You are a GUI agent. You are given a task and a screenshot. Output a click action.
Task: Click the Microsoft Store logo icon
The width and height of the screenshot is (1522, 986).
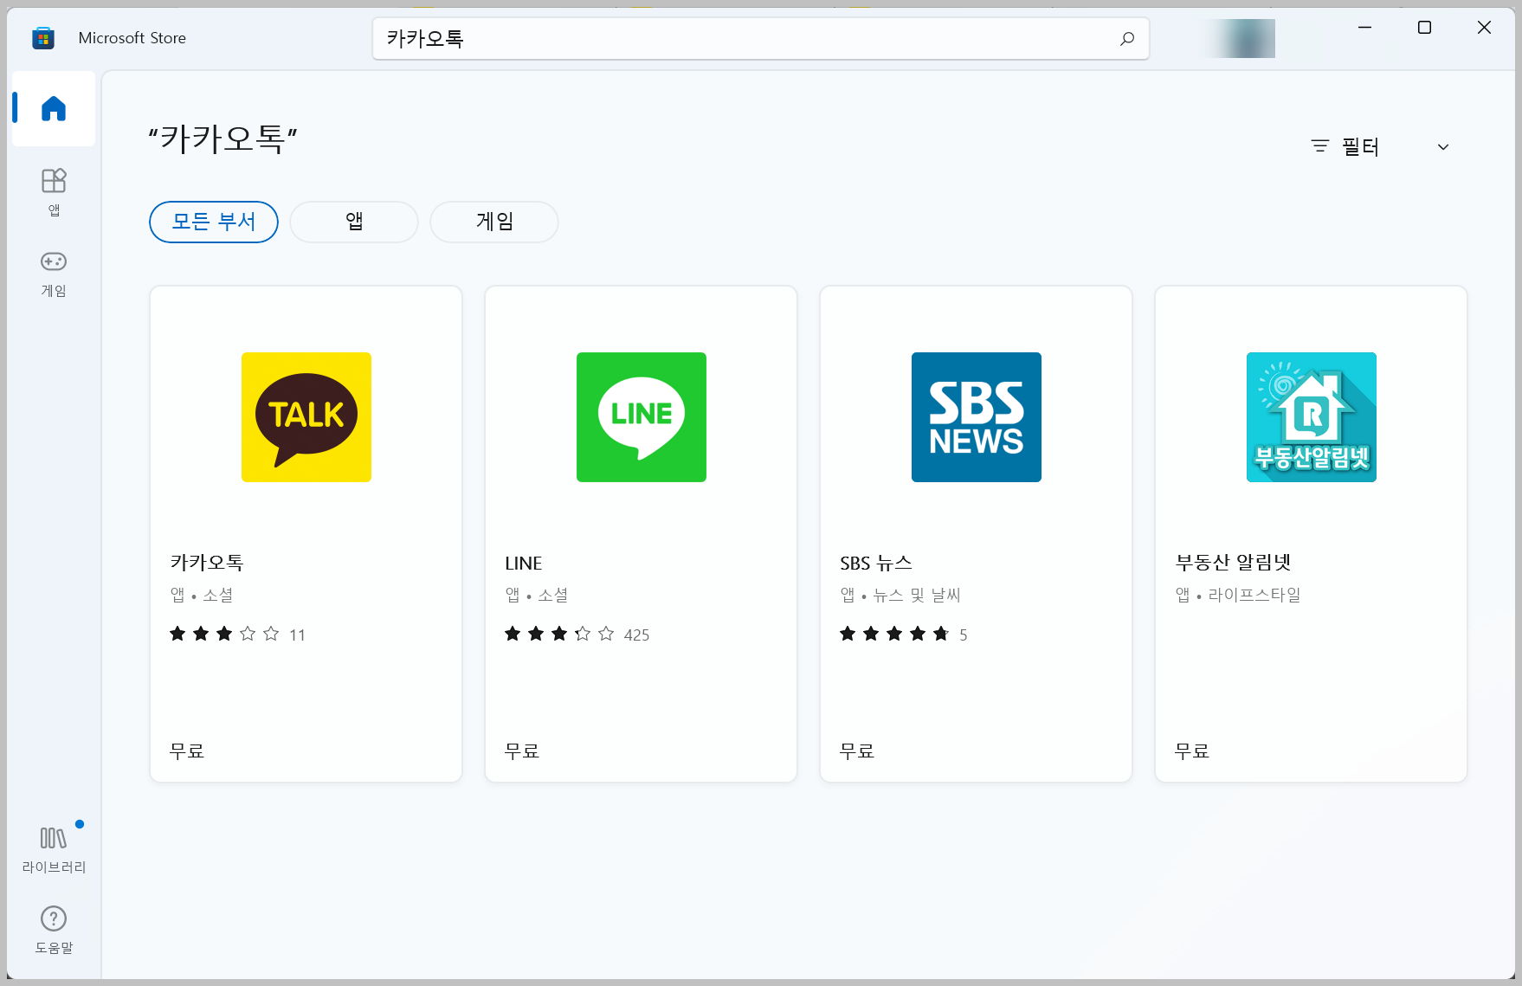coord(43,38)
